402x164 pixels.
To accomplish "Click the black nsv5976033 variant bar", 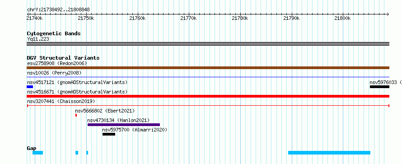I will click(379, 87).
